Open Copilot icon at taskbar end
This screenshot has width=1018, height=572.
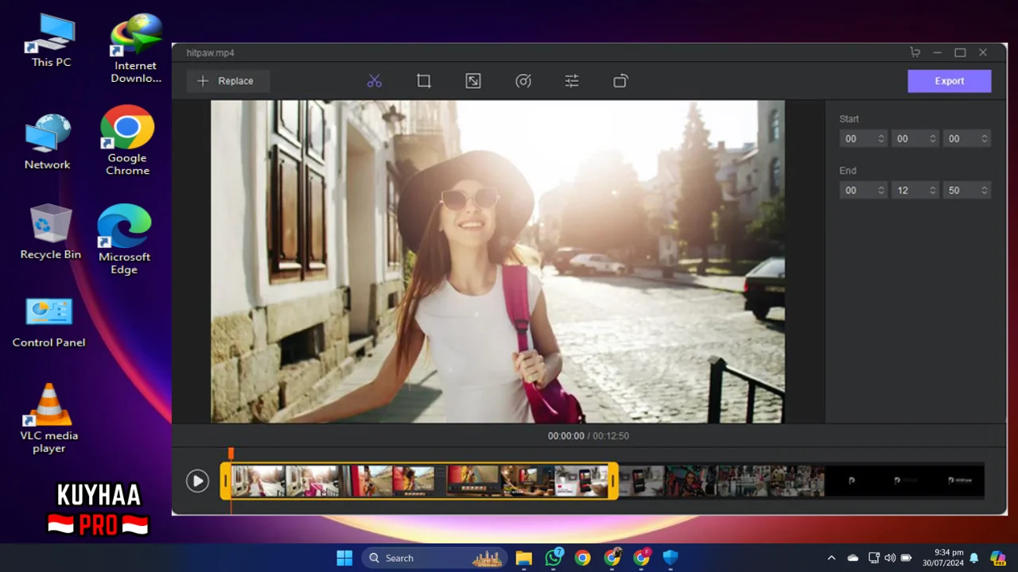click(x=997, y=558)
